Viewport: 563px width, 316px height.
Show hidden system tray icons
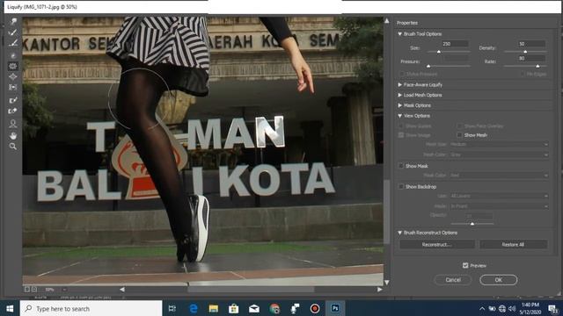point(482,308)
